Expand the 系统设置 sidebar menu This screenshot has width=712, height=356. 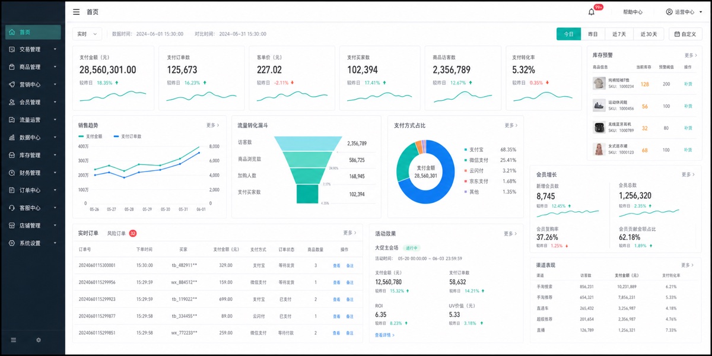pos(33,243)
